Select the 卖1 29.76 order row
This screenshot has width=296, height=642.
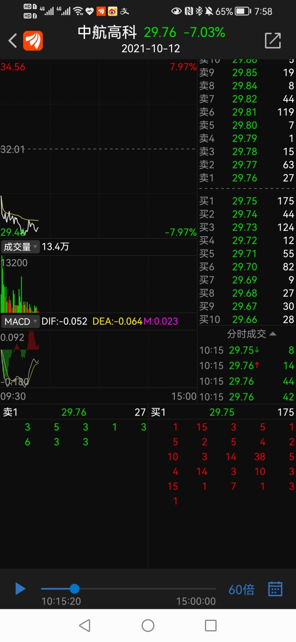[247, 178]
